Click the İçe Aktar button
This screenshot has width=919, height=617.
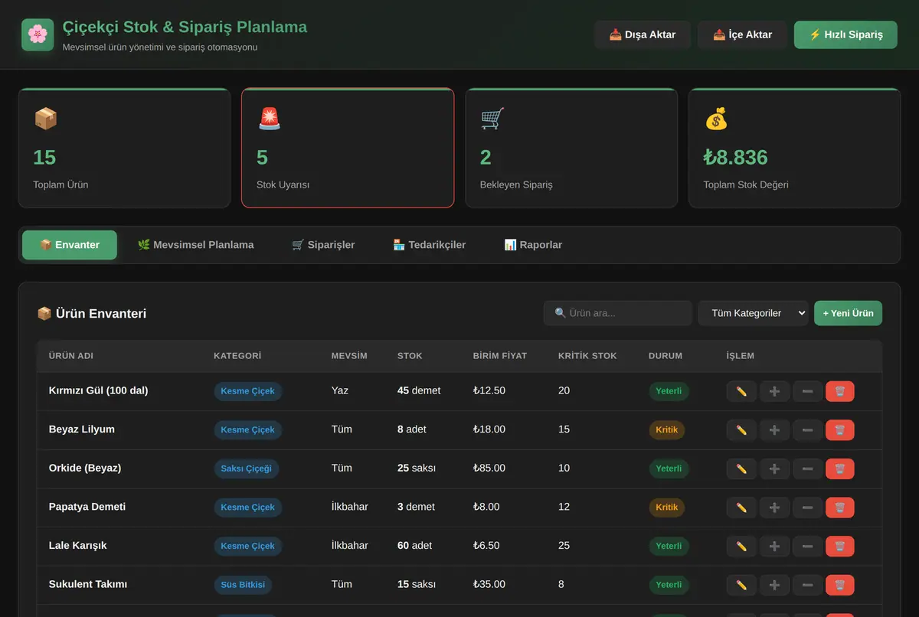(742, 34)
